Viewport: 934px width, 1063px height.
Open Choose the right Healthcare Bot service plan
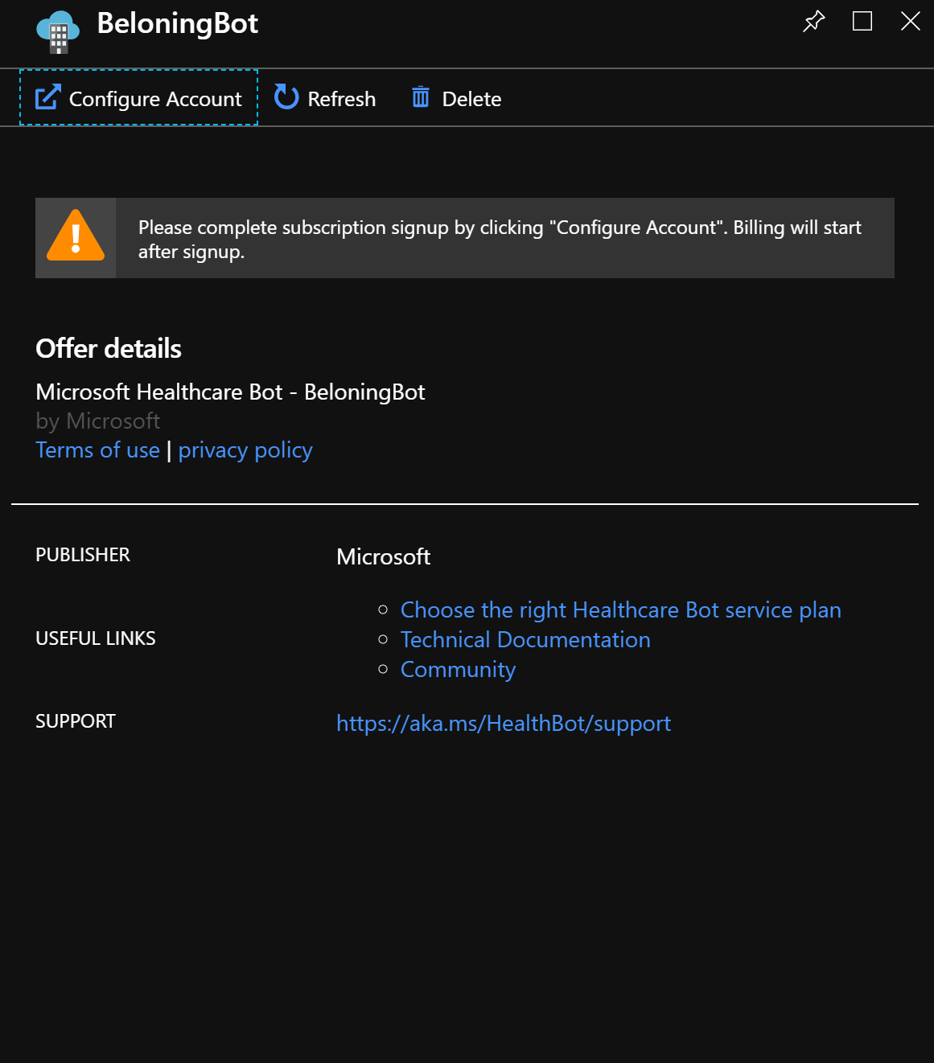click(621, 610)
